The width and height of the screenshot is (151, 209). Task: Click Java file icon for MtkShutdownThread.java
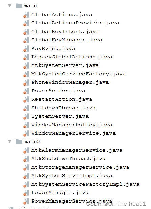click(x=26, y=159)
